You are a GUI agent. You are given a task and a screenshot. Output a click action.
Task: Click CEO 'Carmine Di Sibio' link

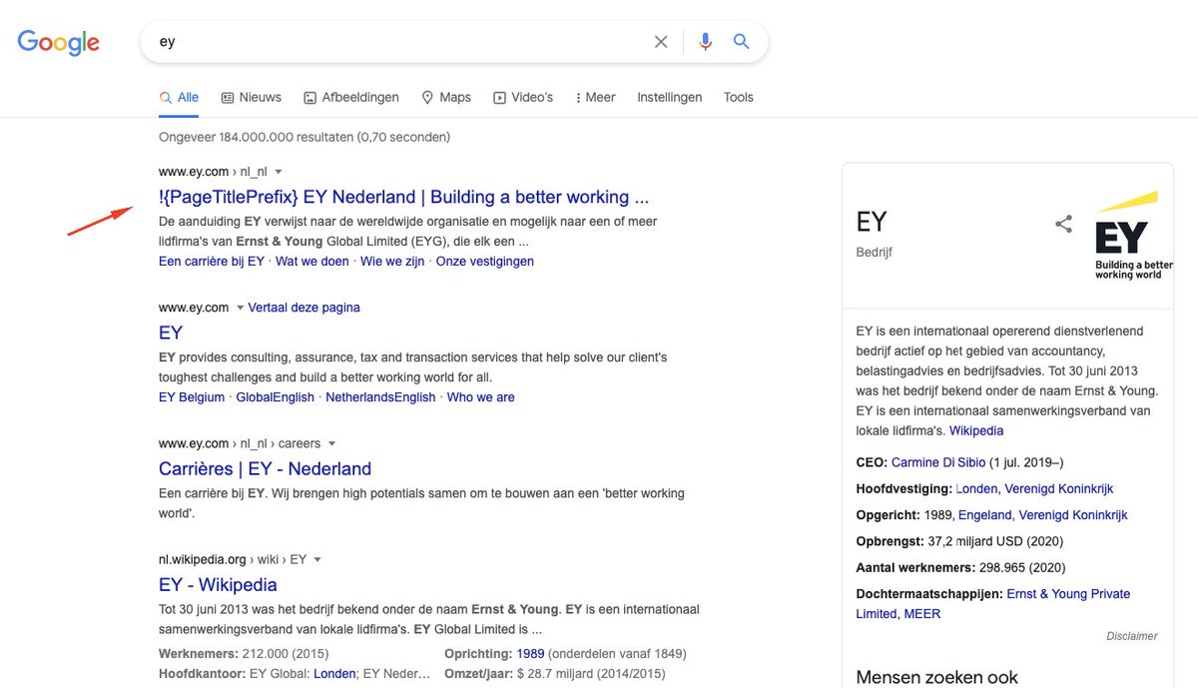point(938,463)
